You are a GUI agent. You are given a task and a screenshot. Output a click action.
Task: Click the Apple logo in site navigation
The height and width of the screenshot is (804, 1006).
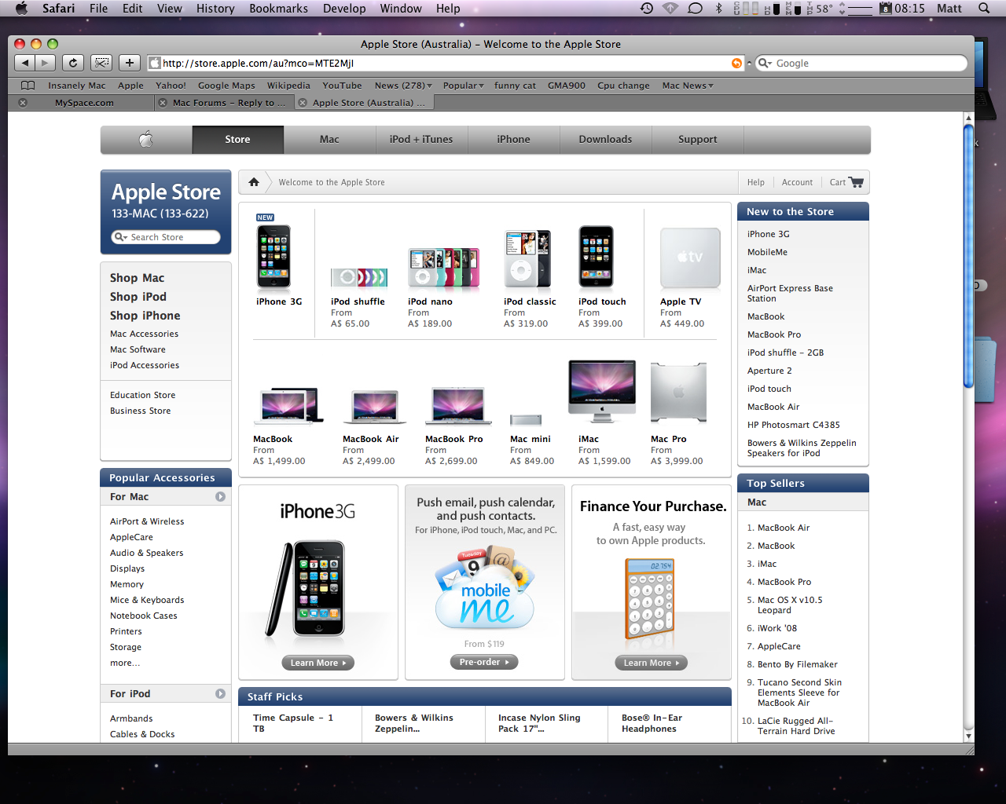146,140
